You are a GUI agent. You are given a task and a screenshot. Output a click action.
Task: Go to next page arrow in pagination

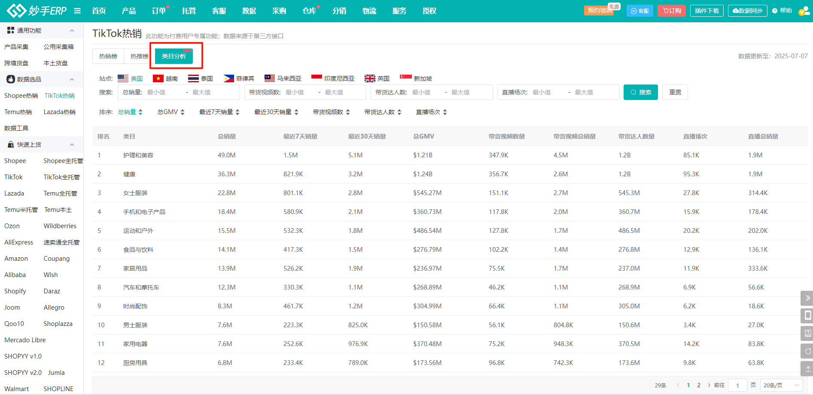point(709,385)
